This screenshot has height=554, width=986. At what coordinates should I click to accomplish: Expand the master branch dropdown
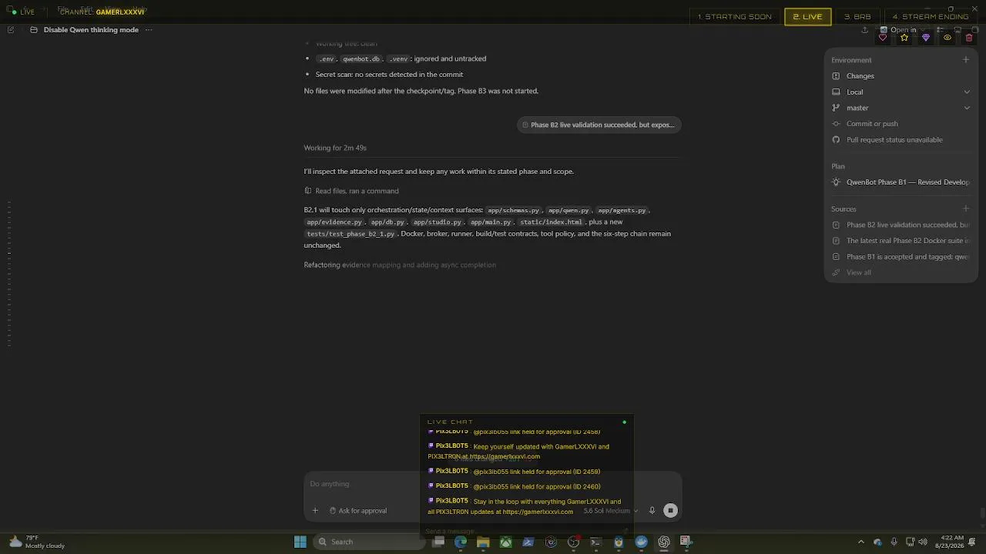[x=967, y=108]
